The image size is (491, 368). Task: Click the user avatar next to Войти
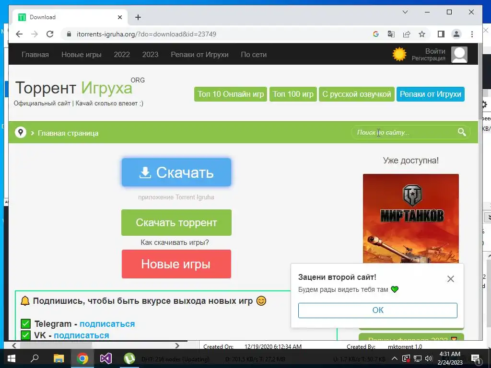tap(459, 55)
